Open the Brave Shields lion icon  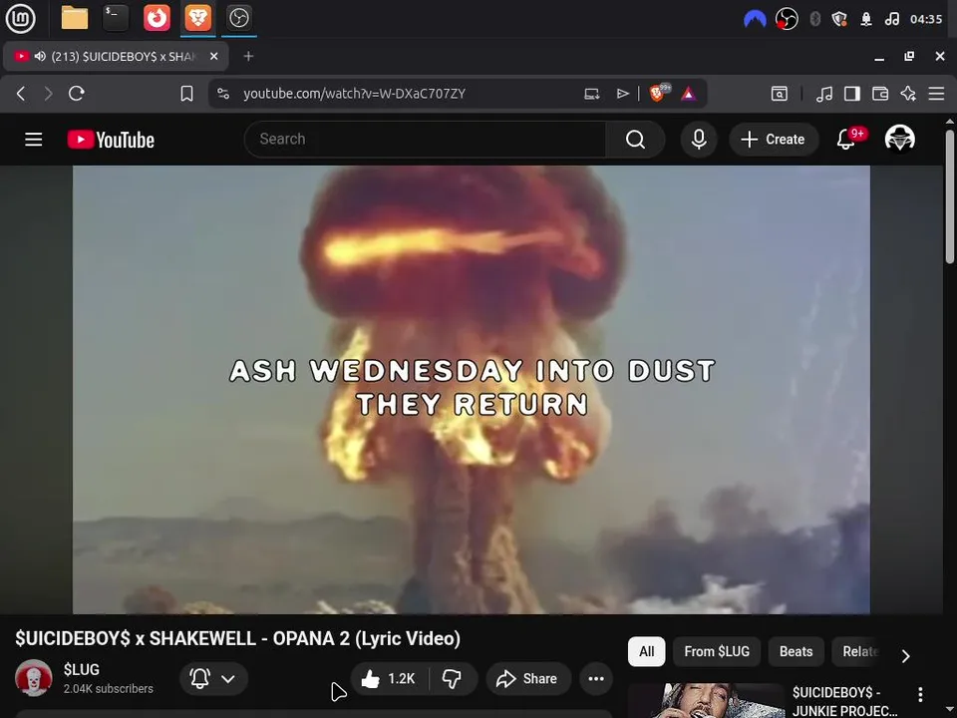tap(659, 93)
